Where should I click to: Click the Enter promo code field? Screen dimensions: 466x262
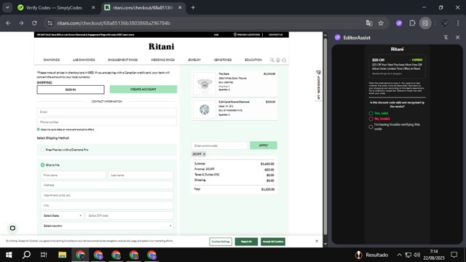pyautogui.click(x=220, y=146)
